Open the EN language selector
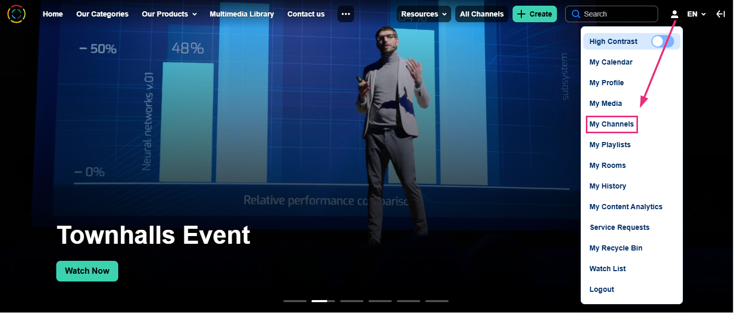Viewport: 734px width, 313px height. pyautogui.click(x=696, y=14)
